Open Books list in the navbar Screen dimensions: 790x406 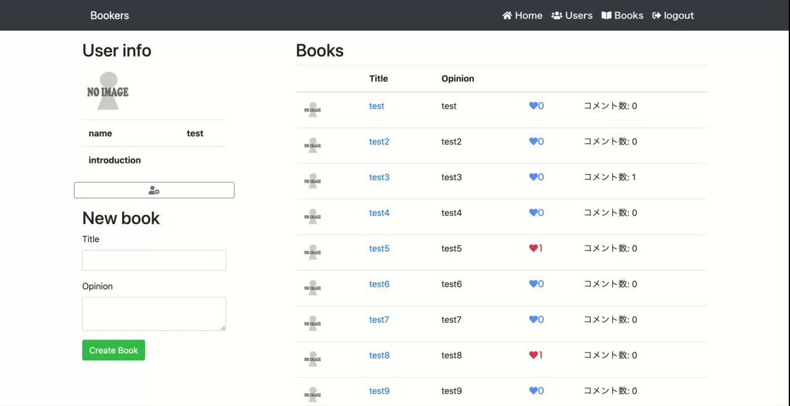pos(622,15)
